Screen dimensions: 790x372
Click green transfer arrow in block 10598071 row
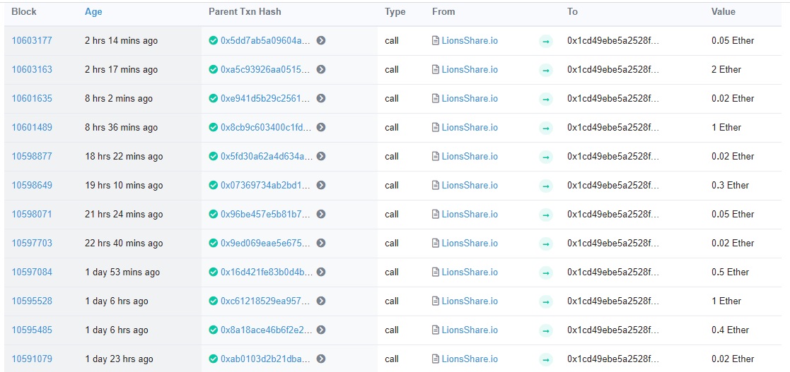click(545, 215)
